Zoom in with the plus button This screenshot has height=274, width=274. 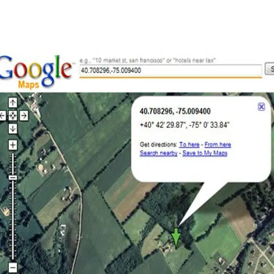click(x=13, y=145)
